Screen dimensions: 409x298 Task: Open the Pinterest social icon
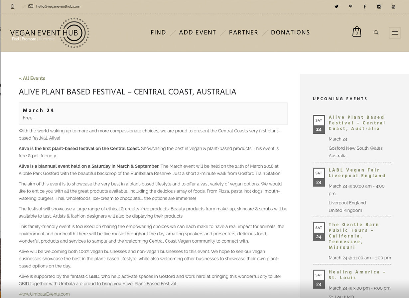(350, 7)
